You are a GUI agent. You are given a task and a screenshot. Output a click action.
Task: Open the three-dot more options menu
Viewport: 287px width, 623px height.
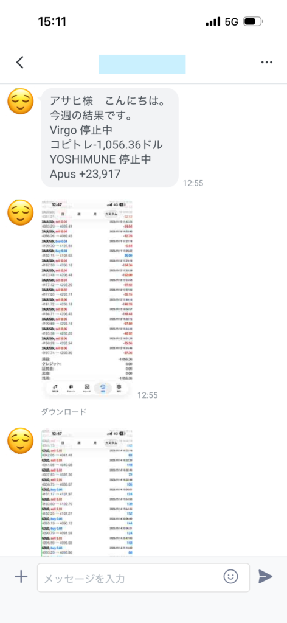click(267, 63)
